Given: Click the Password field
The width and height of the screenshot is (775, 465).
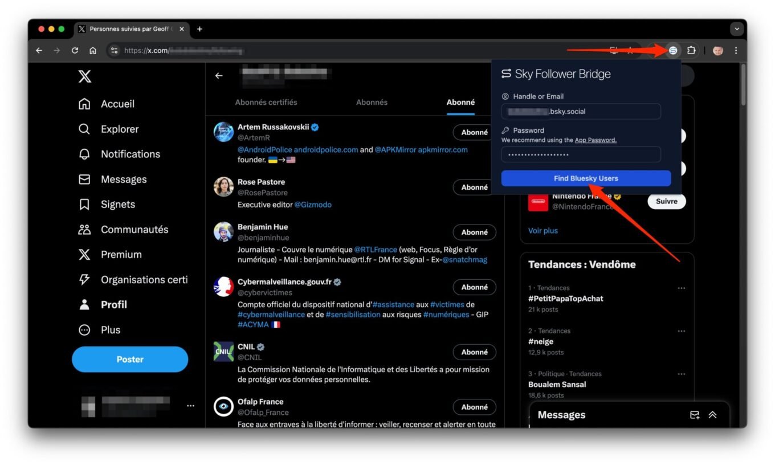Looking at the screenshot, I should [581, 154].
